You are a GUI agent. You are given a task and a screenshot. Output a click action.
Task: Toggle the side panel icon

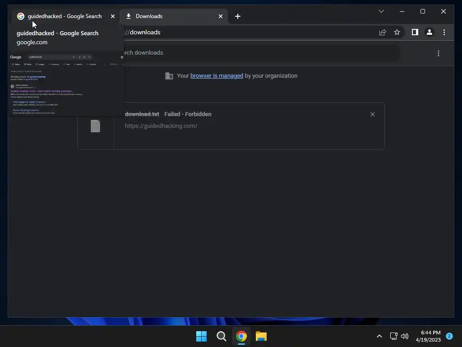pos(415,32)
